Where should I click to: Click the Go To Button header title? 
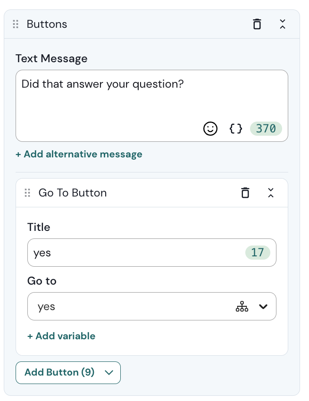73,193
